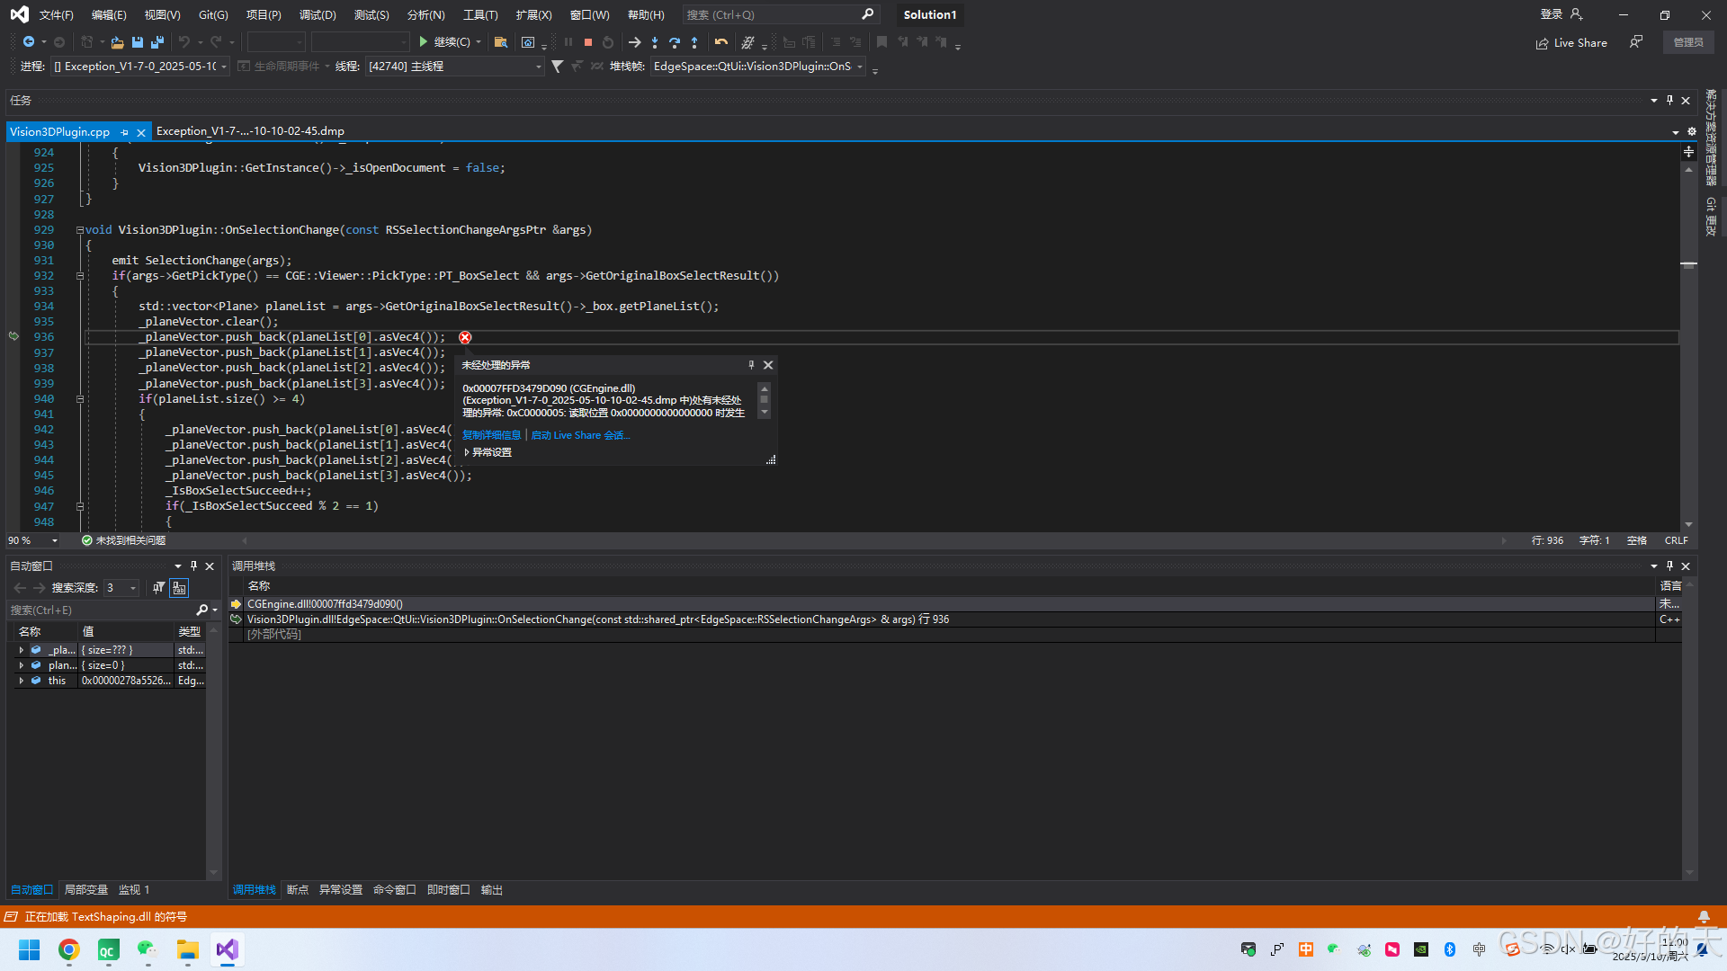Click the 复制详细信息 link
Screen dimensions: 1727x971
click(491, 435)
